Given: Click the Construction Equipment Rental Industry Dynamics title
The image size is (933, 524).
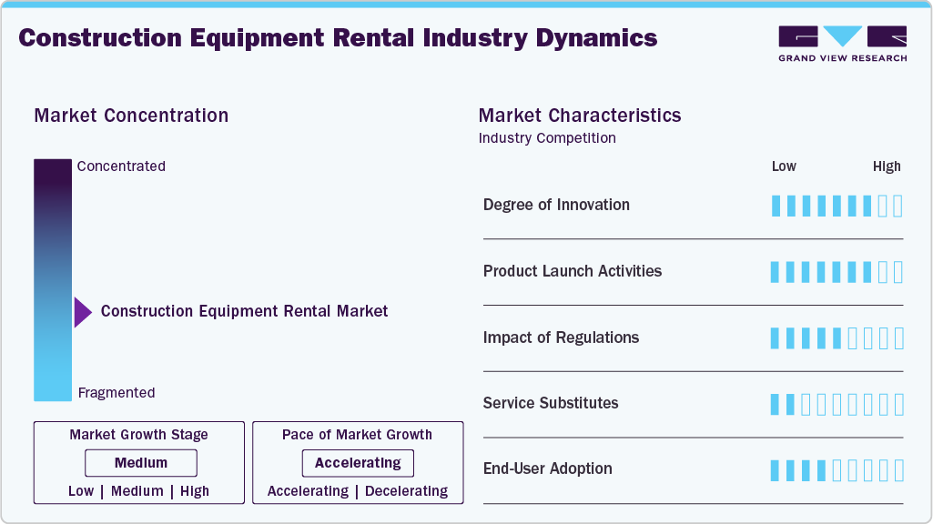Looking at the screenshot, I should point(338,38).
